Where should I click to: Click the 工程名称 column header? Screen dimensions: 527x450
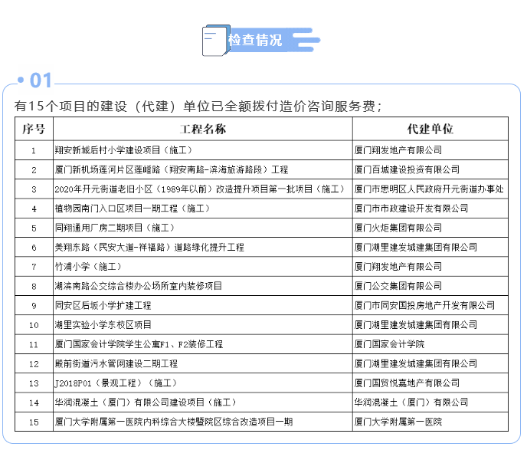pyautogui.click(x=203, y=129)
